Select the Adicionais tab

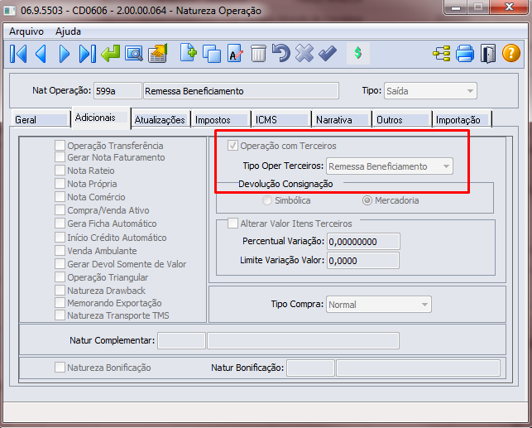[x=101, y=118]
